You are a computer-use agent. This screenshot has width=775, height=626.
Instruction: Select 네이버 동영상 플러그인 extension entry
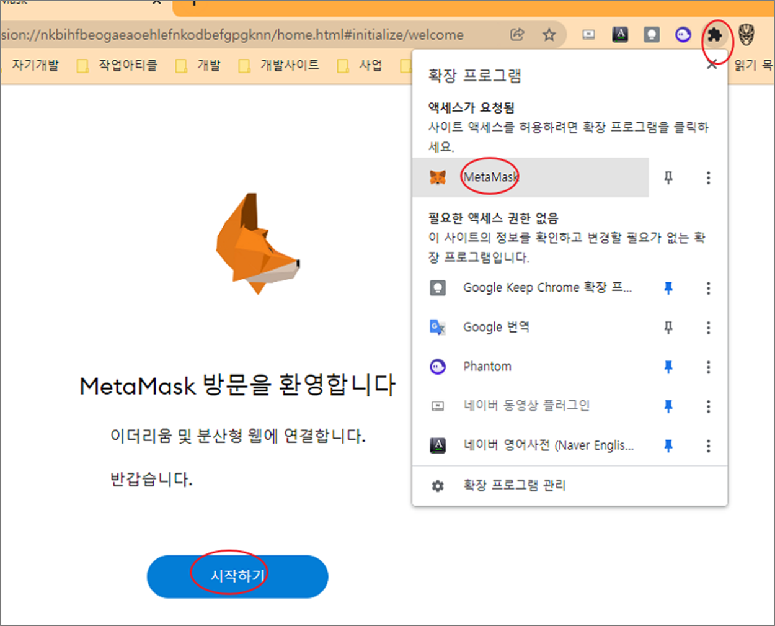[531, 406]
